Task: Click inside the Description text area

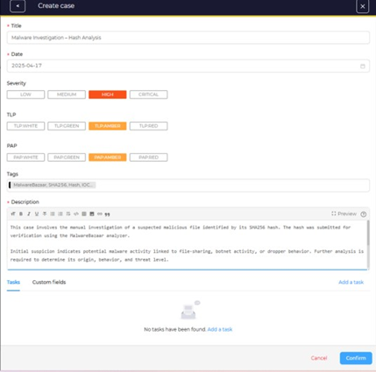Action: [x=187, y=244]
